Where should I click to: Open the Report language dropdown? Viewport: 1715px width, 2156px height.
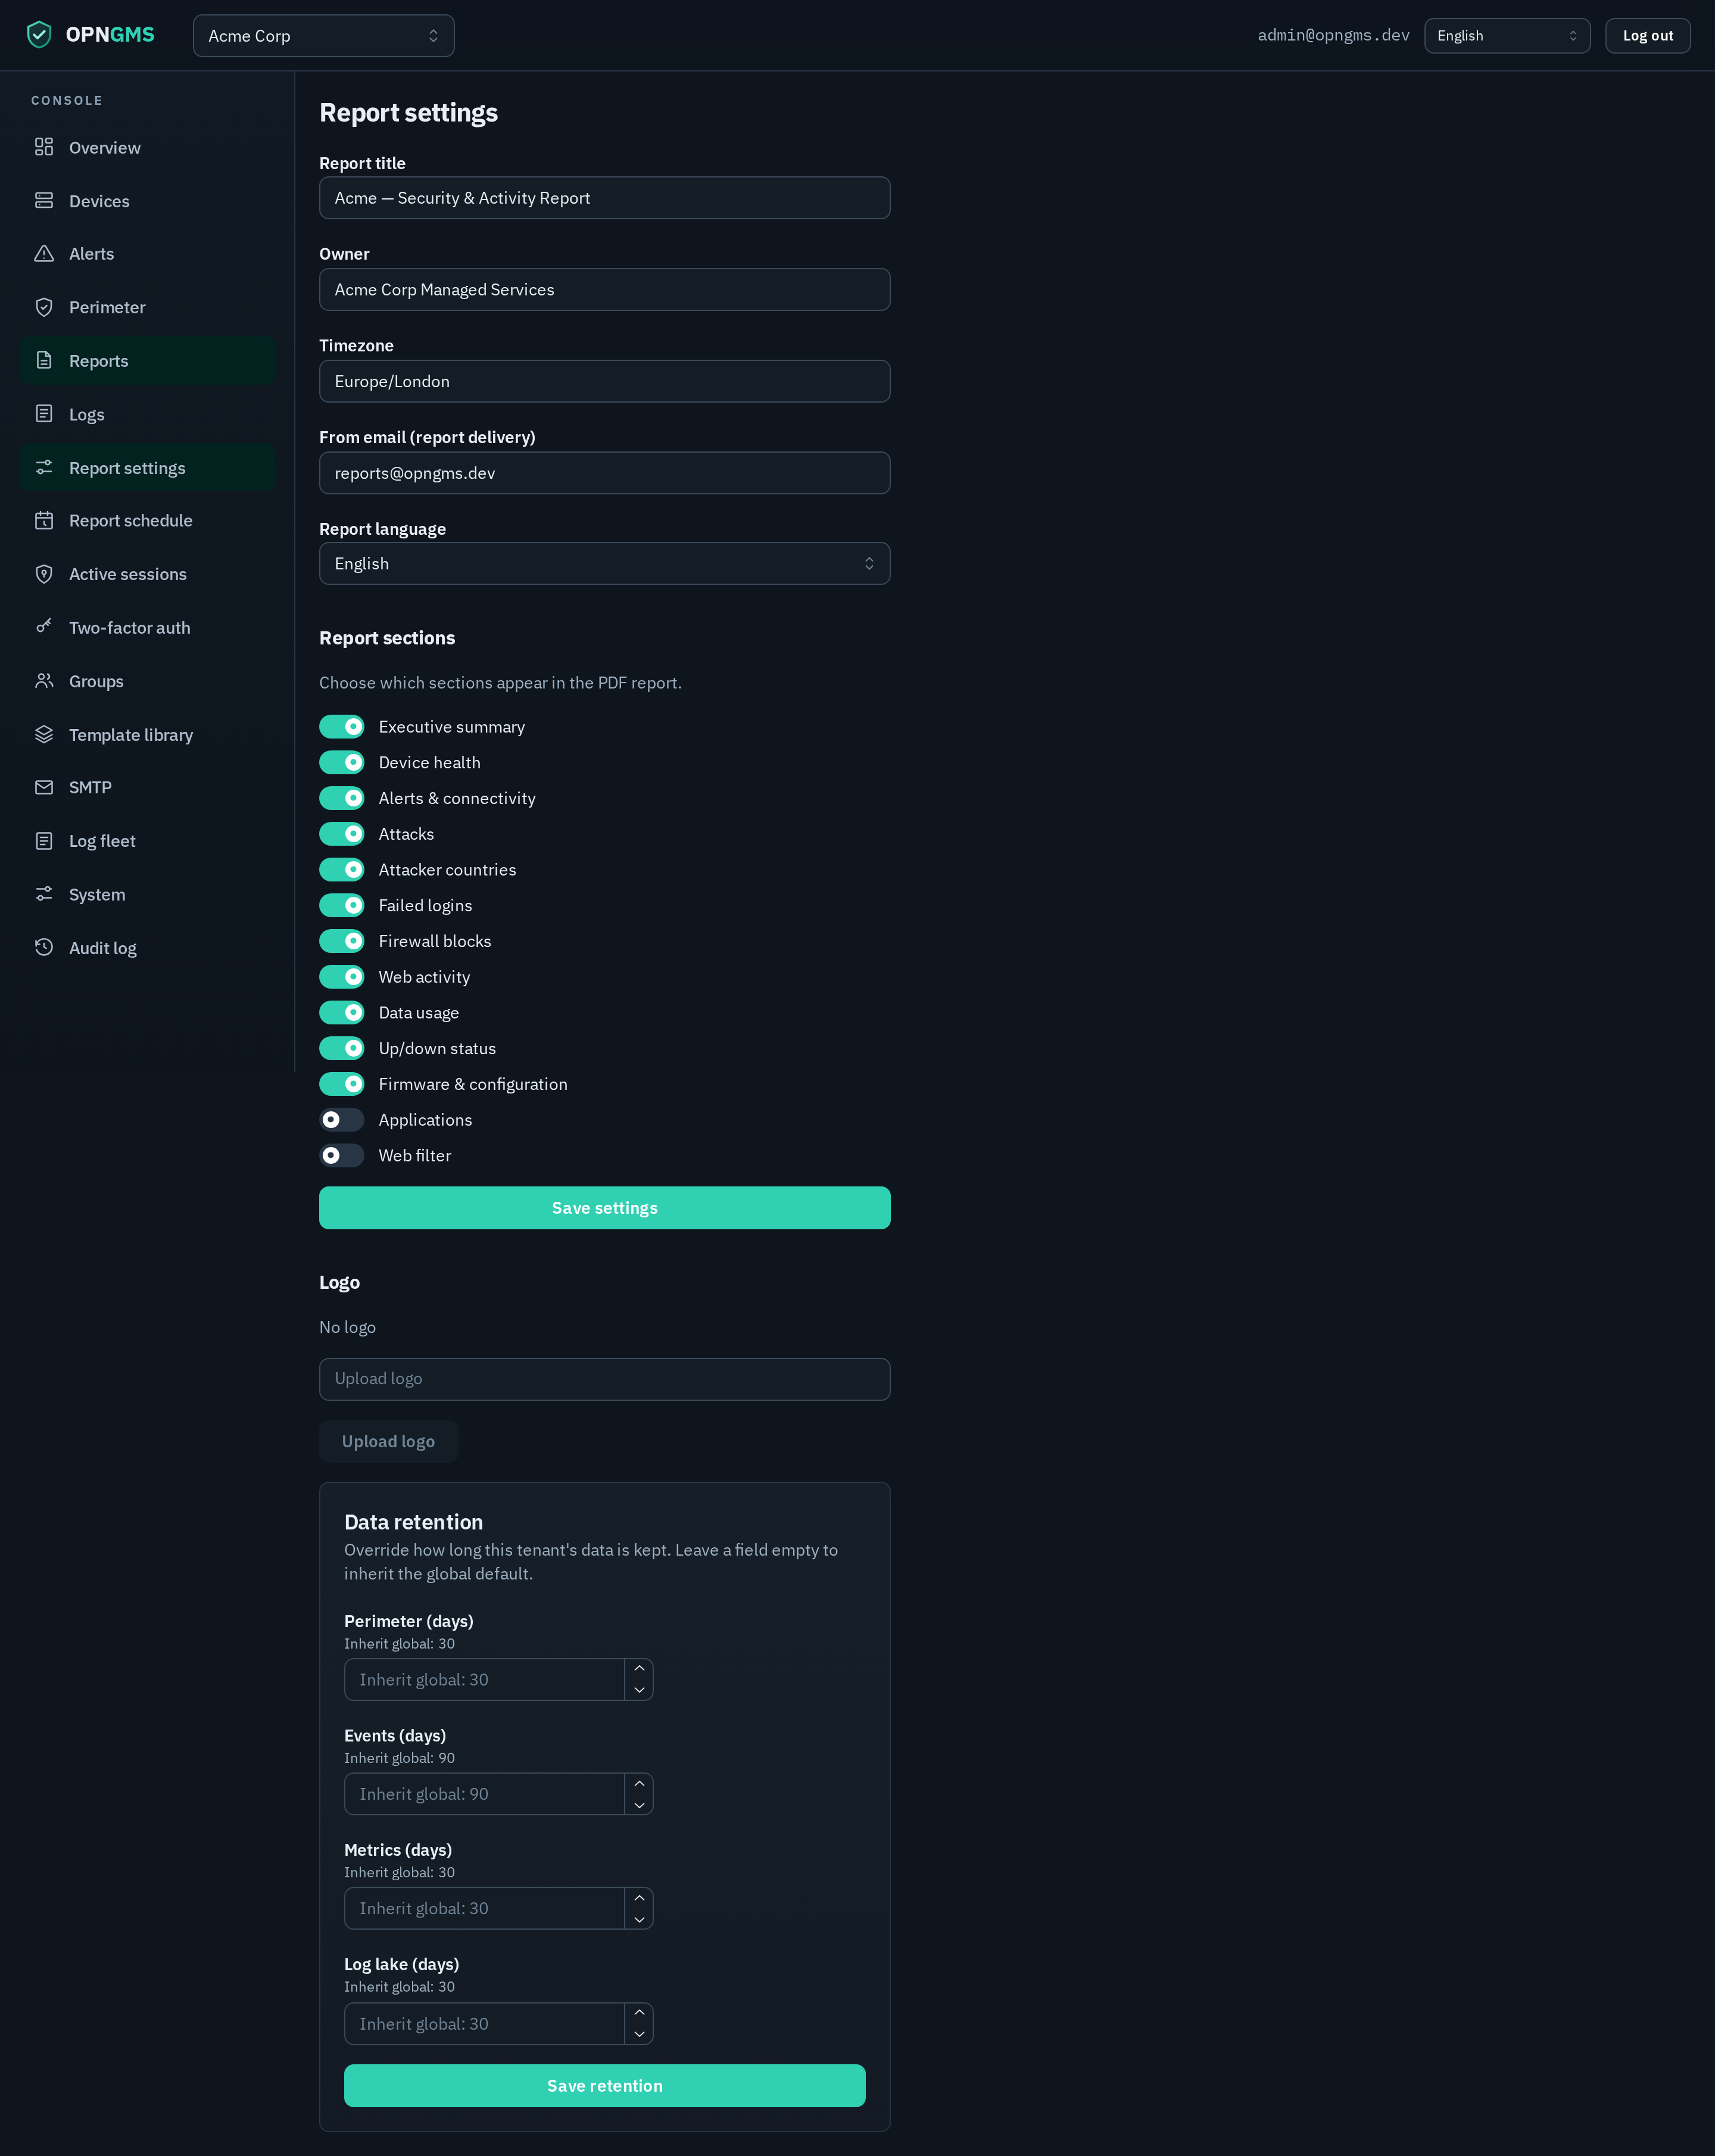(x=604, y=564)
